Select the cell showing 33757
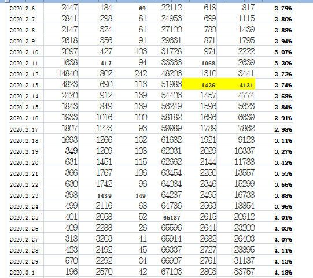This screenshot has width=313, height=278. (x=236, y=271)
